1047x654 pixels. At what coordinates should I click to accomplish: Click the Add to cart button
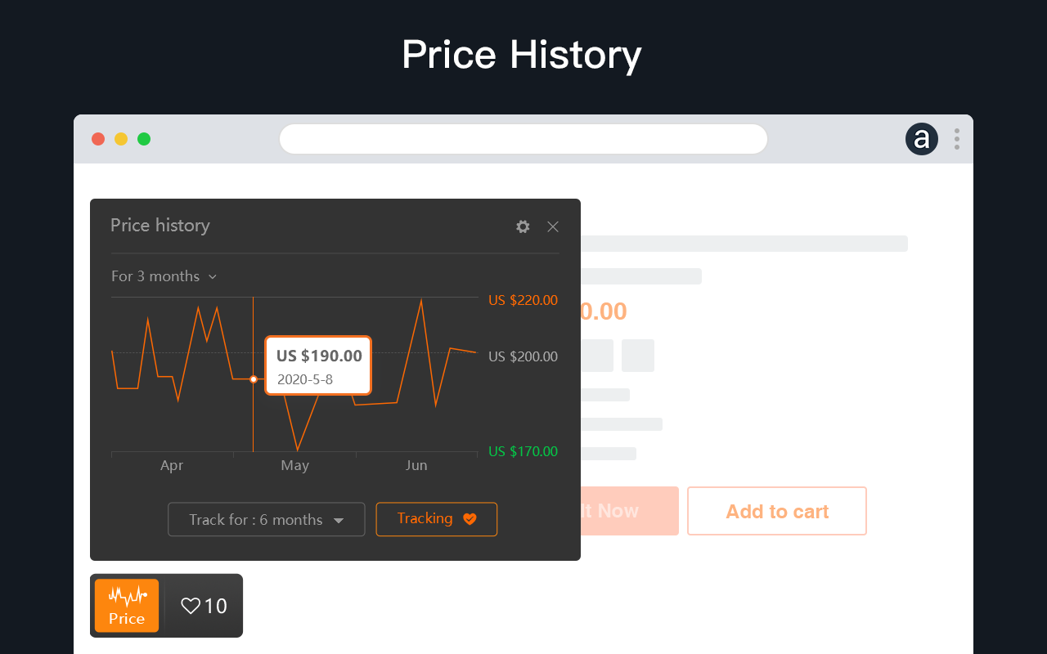776,511
